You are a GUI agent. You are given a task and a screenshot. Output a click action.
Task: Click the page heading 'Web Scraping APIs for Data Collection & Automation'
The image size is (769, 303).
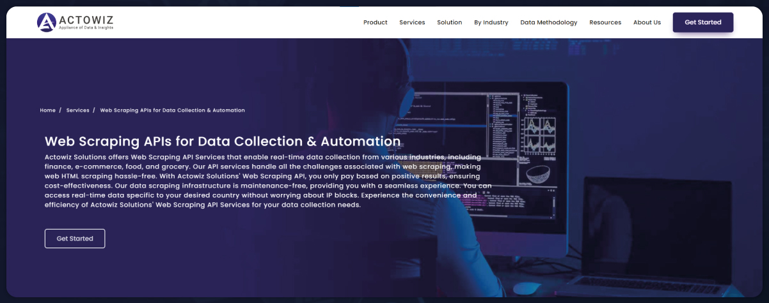[223, 141]
